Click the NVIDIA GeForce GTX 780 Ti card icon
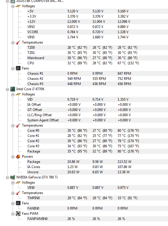The image size is (168, 226). pos(13,177)
